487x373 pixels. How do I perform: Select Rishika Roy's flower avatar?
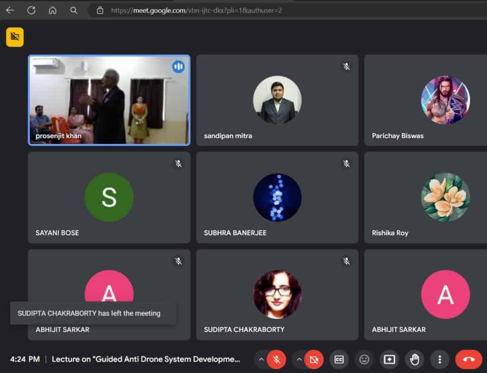[x=445, y=197]
